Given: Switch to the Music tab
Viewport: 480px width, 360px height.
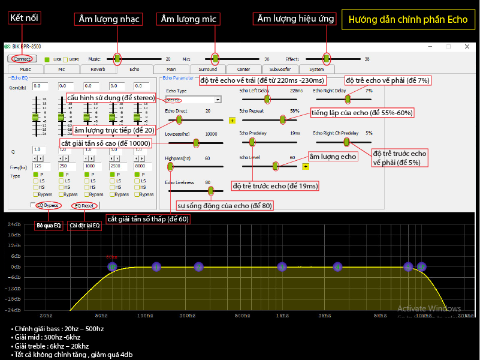Looking at the screenshot, I should [25, 69].
